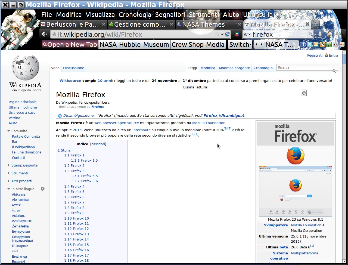Open the Visualizza menu
348x265 pixels.
(100, 14)
